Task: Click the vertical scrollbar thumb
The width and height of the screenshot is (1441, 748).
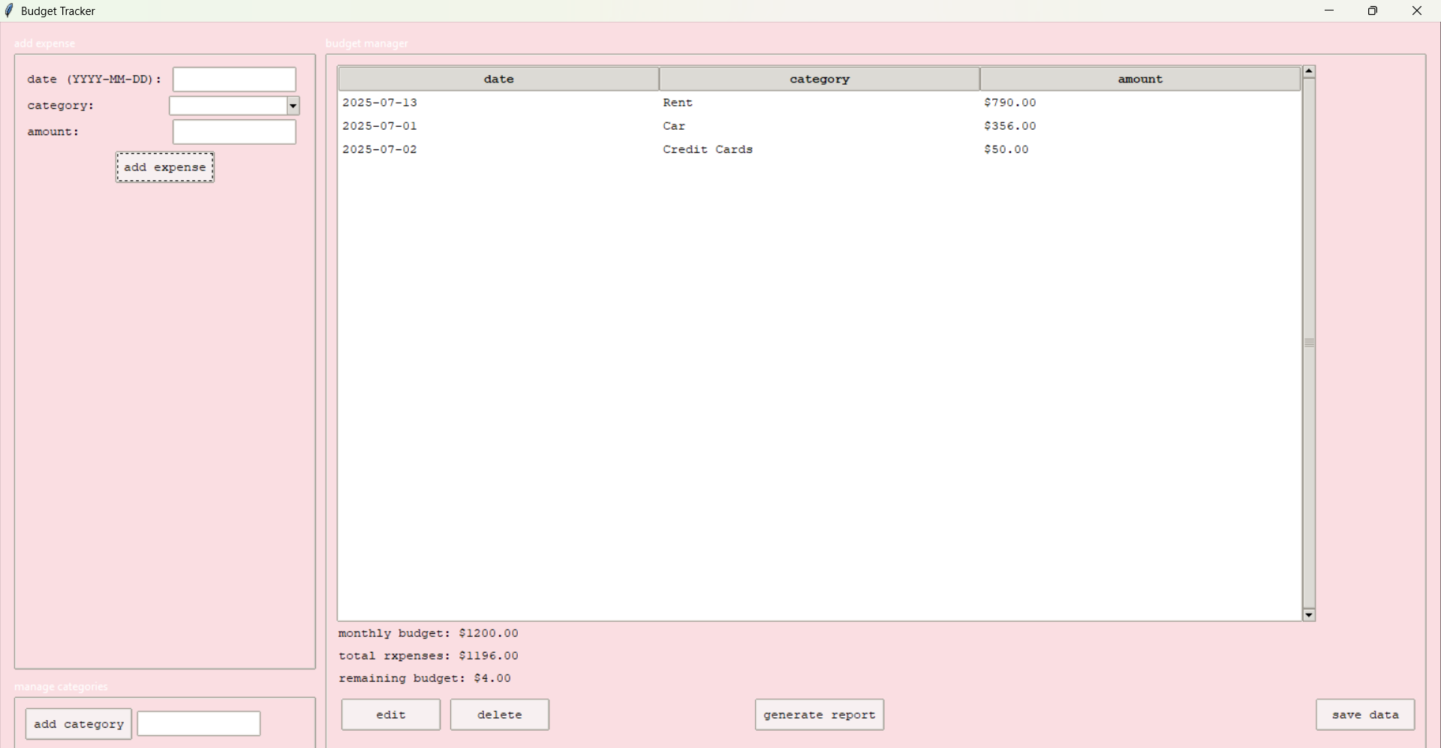Action: (x=1309, y=343)
